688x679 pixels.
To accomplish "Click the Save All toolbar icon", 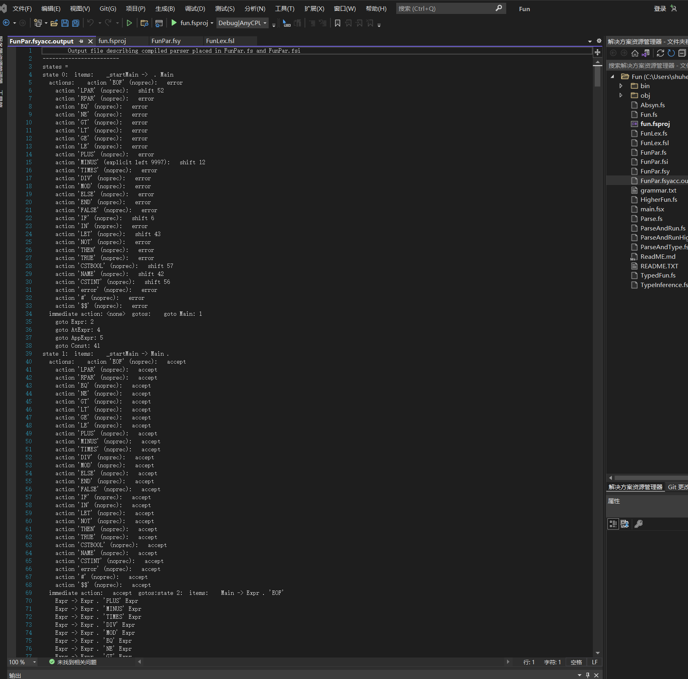I will (75, 23).
